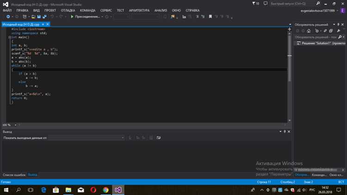
Task: Open the ФАЙЛ menu
Action: [7, 10]
